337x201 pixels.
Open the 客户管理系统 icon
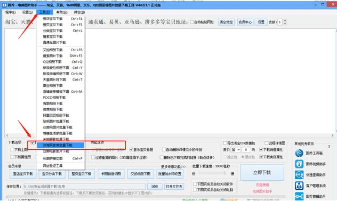(299, 186)
